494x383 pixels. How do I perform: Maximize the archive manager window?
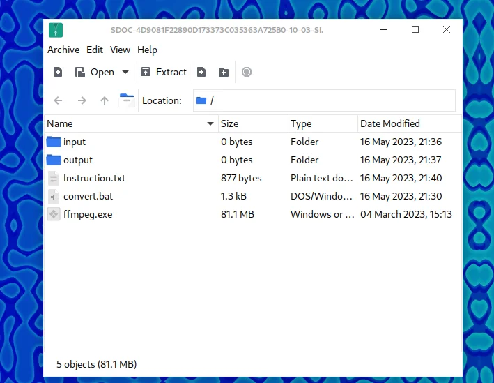tap(415, 30)
